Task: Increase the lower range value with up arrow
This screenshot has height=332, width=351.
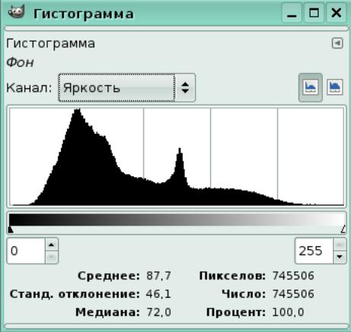Action: click(x=52, y=245)
